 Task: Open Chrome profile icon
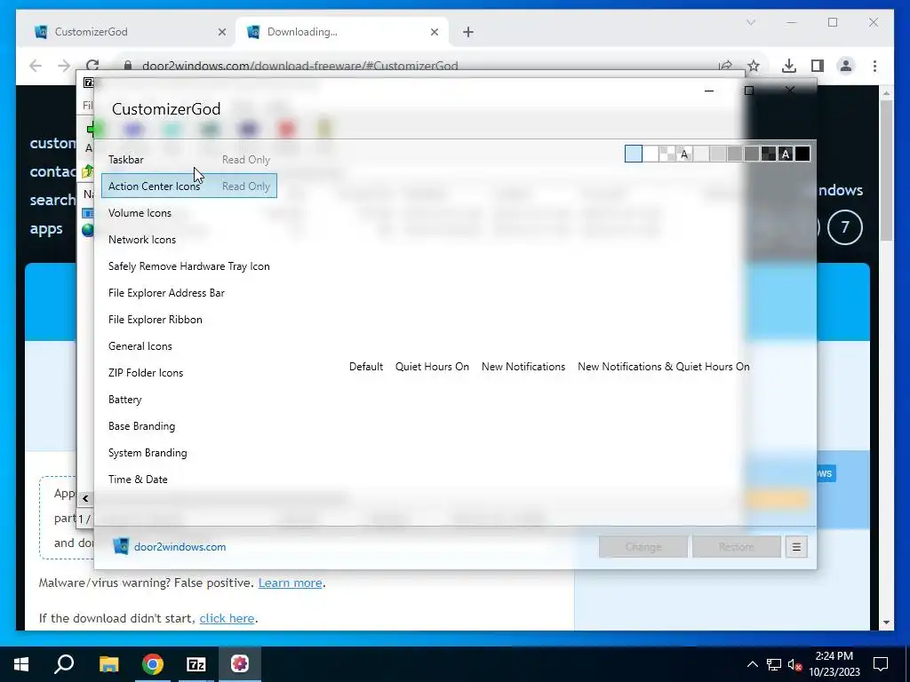846,66
